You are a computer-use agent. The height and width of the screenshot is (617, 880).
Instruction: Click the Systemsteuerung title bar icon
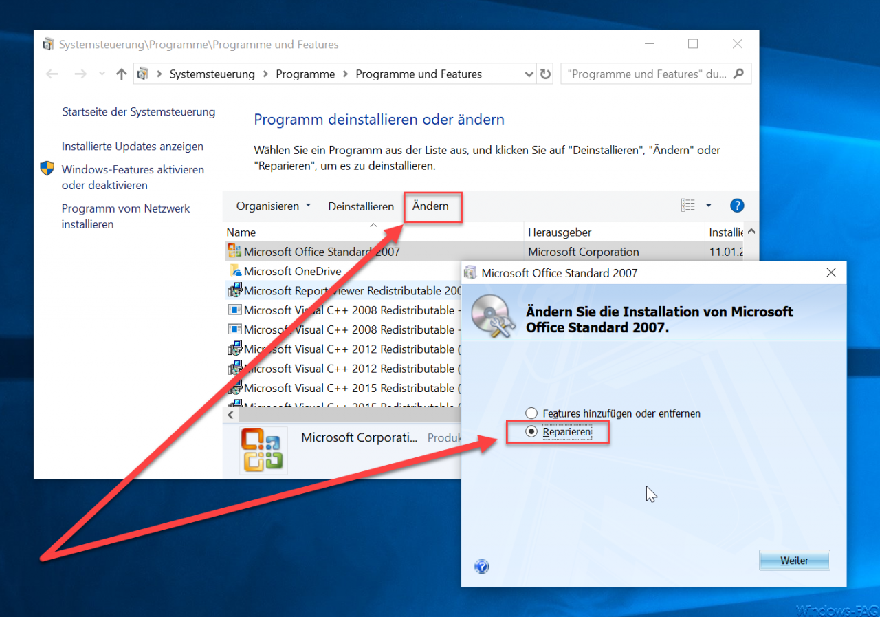47,45
